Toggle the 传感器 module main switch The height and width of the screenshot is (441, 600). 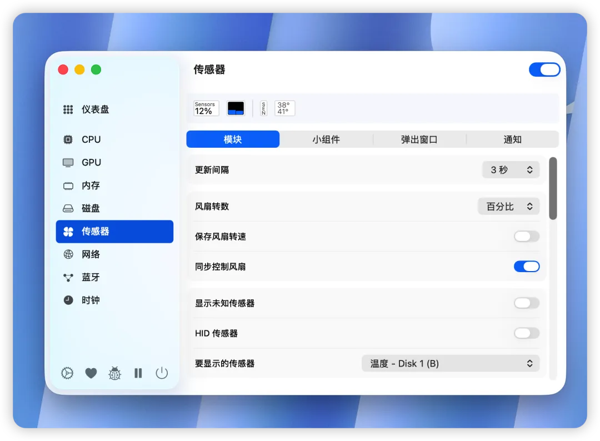click(x=544, y=69)
